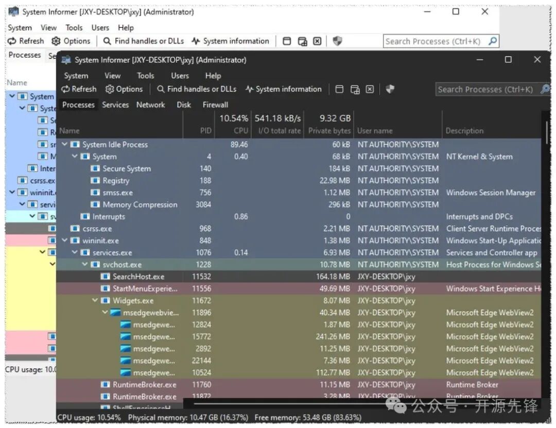Open the Tools menu in the dark window
This screenshot has width=556, height=428.
pos(145,75)
